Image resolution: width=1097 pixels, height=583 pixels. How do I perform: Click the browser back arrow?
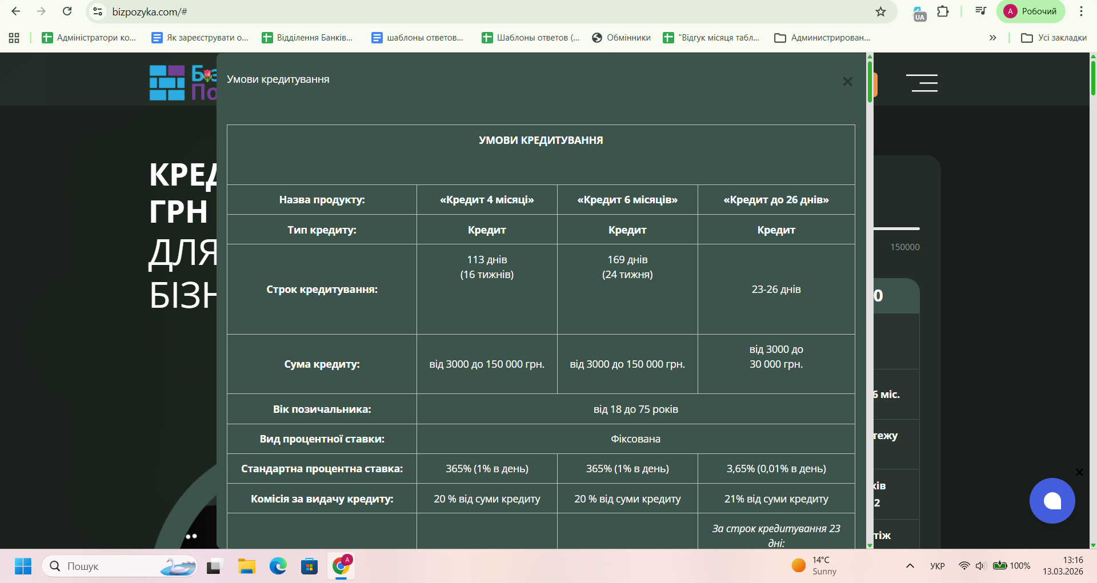tap(16, 11)
